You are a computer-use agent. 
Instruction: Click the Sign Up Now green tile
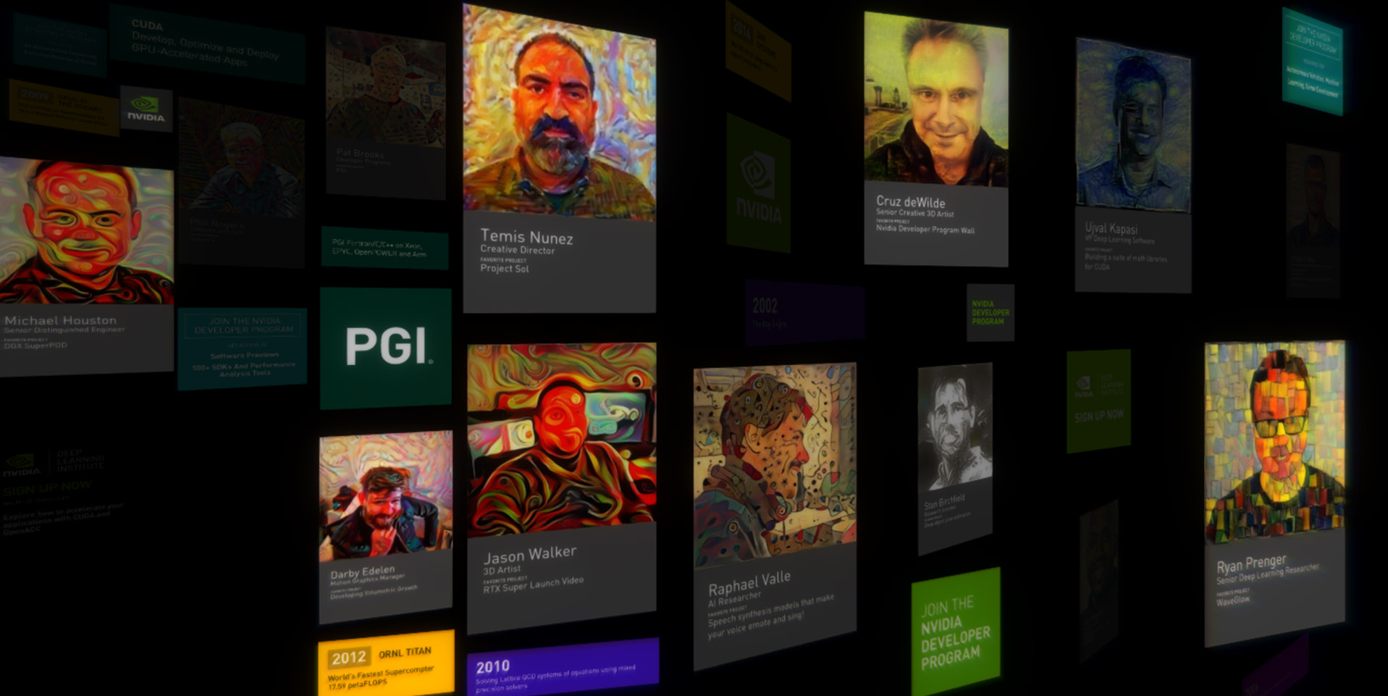(x=1098, y=401)
